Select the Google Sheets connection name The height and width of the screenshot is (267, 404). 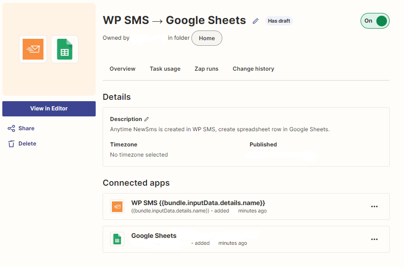click(154, 236)
